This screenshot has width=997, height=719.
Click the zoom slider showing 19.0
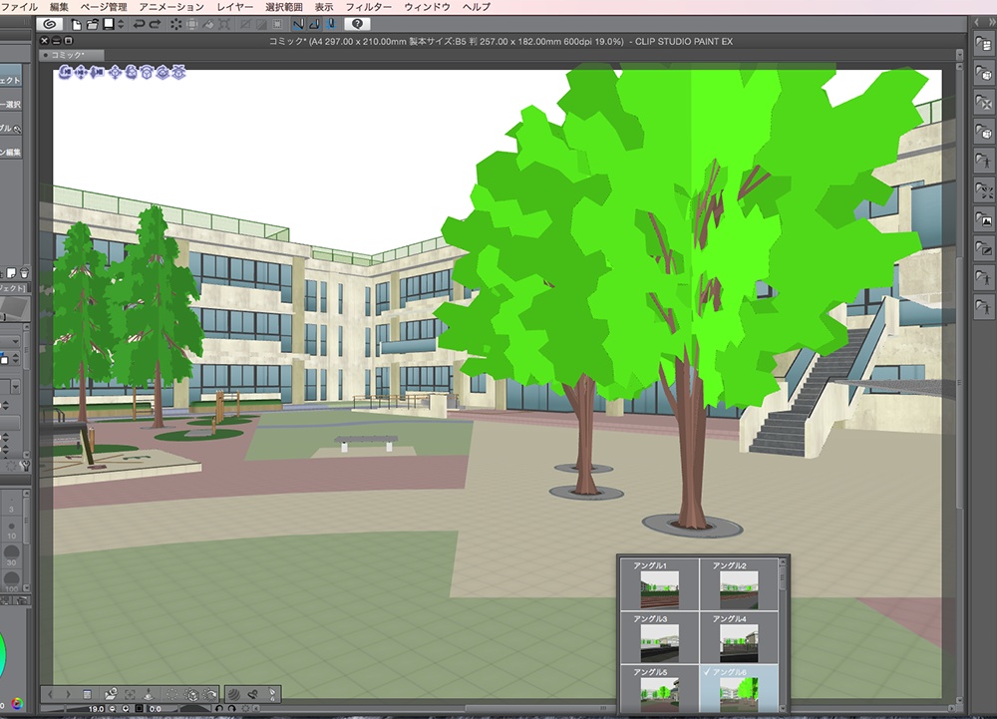pos(95,706)
